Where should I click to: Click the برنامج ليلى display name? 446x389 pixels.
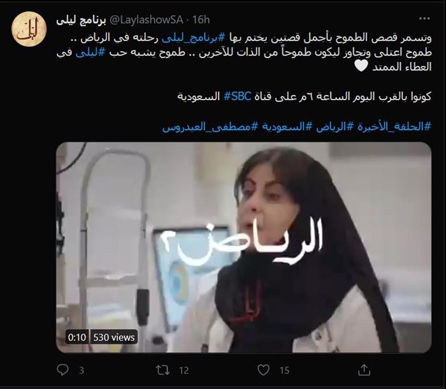pyautogui.click(x=82, y=20)
